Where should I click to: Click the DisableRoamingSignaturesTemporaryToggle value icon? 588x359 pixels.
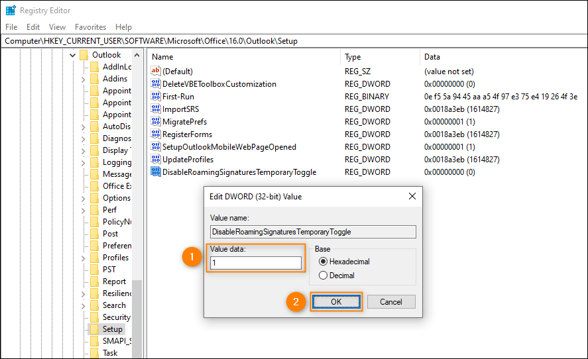click(156, 172)
